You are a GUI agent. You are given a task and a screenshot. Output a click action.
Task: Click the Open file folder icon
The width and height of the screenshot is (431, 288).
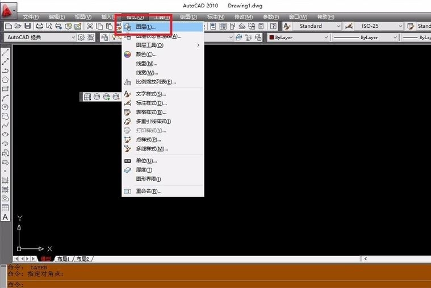pyautogui.click(x=18, y=26)
